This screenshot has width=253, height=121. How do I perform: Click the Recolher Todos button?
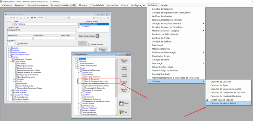(124, 90)
